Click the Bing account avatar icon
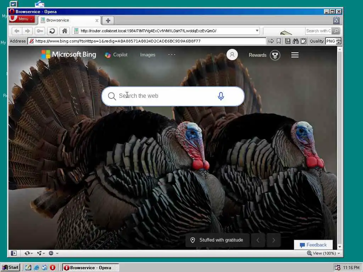This screenshot has width=363, height=272. [x=232, y=55]
